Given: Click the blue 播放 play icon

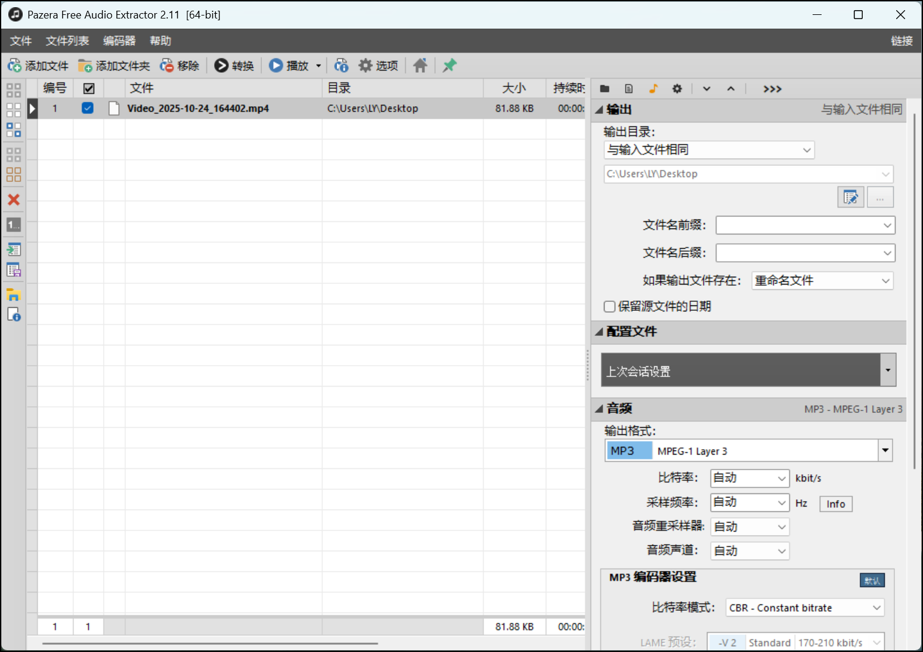Looking at the screenshot, I should (276, 66).
